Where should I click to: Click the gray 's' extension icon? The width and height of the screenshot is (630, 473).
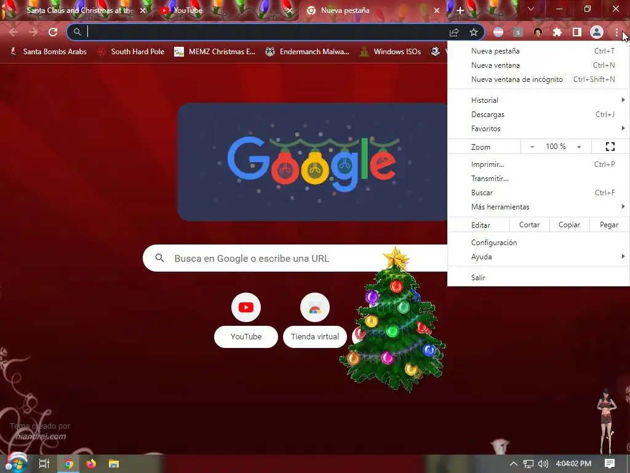tap(518, 32)
